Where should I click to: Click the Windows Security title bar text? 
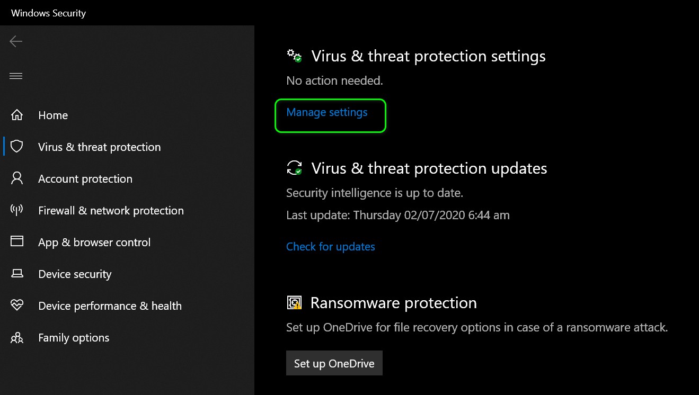[48, 13]
